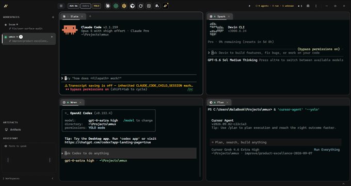Image resolution: width=351 pixels, height=186 pixels.
Task: Launch the Cursor cube agent icon
Action: [133, 6]
